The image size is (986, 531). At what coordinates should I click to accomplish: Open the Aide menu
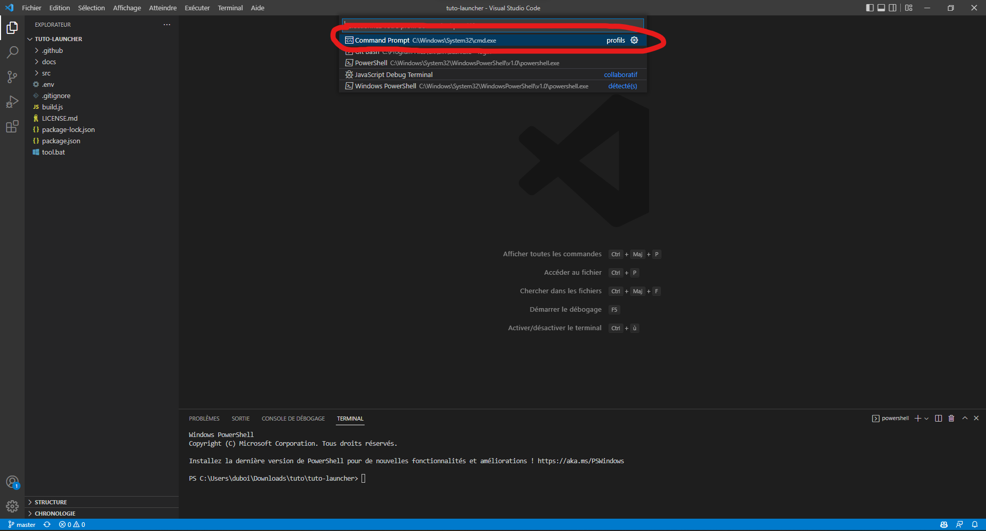tap(258, 8)
